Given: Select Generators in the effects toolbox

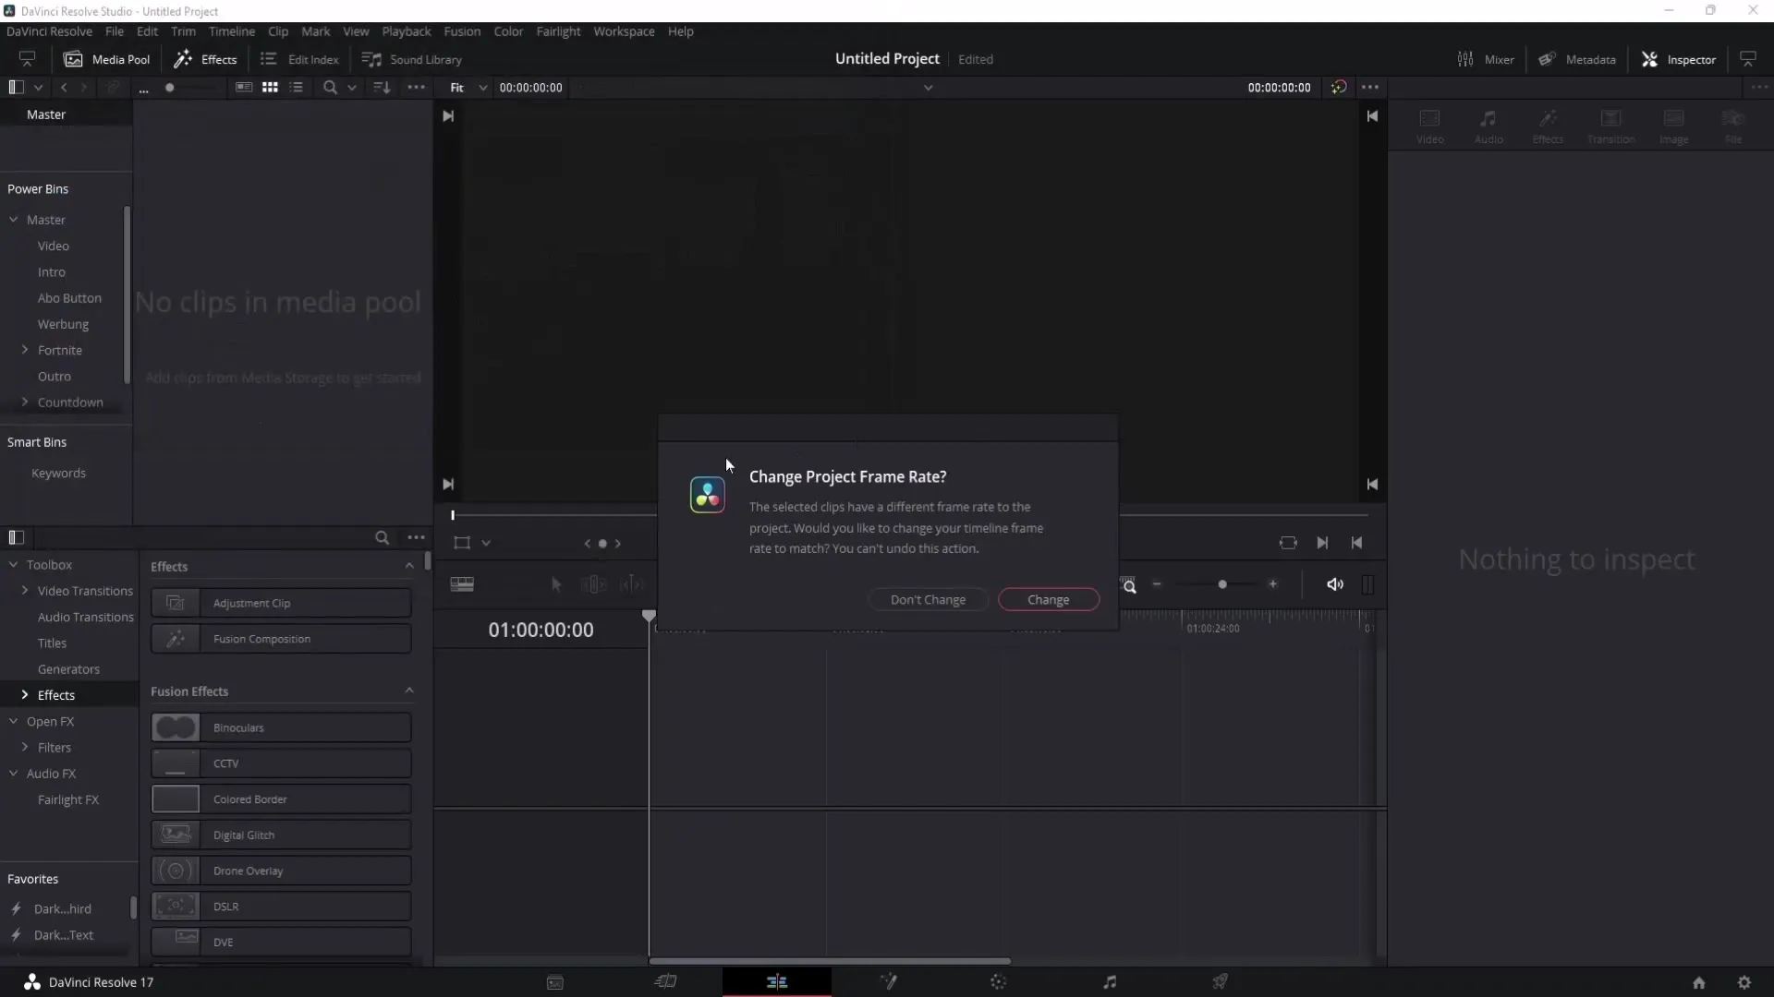Looking at the screenshot, I should pos(68,669).
